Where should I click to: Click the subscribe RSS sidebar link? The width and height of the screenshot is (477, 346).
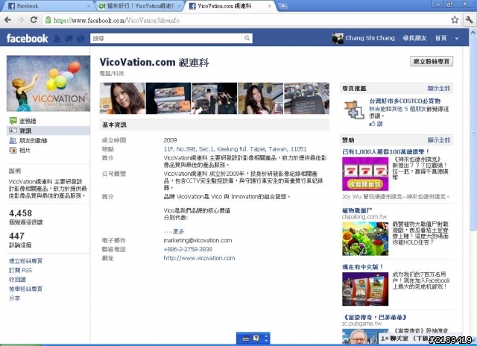[20, 270]
